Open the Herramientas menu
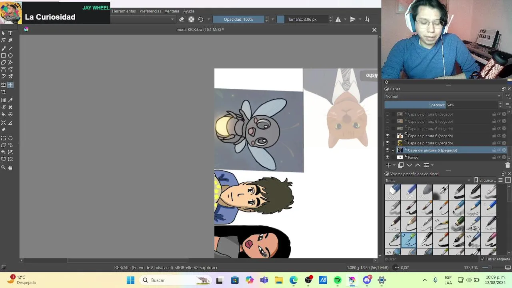512x288 pixels. (x=124, y=11)
